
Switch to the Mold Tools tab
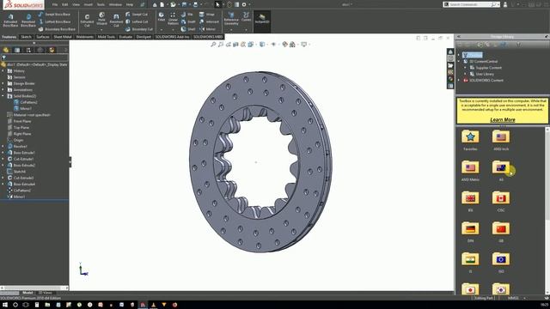(107, 37)
